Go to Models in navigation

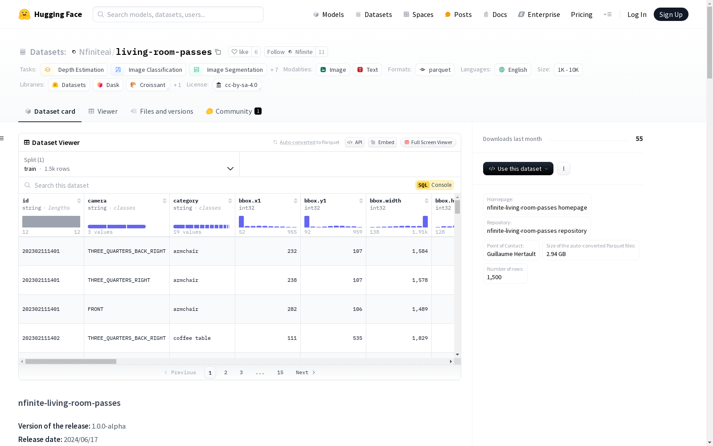328,14
